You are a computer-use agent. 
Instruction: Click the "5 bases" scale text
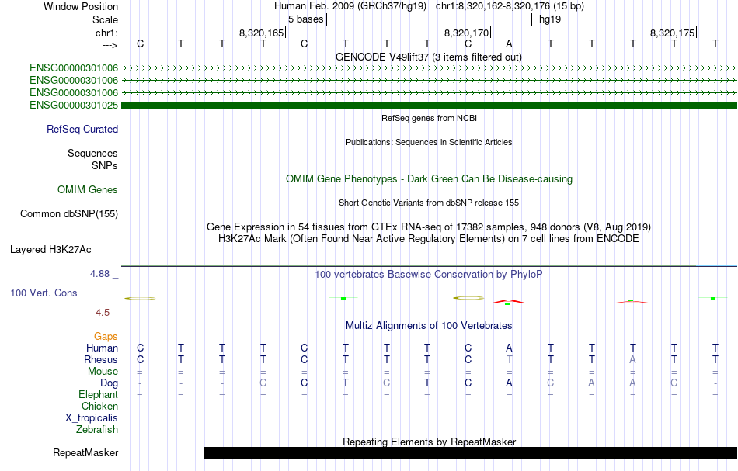[x=305, y=19]
